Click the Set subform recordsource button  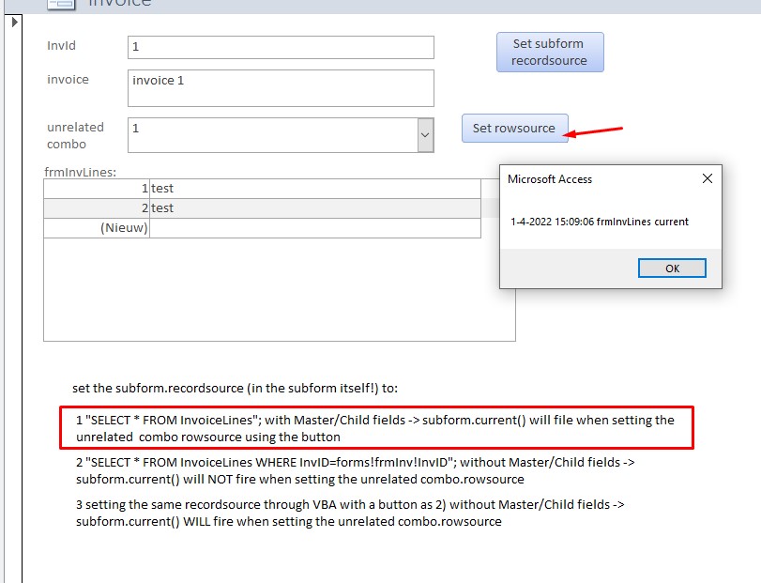coord(550,52)
